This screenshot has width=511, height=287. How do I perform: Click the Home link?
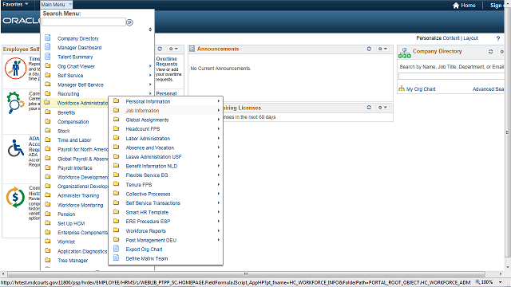coord(468,6)
